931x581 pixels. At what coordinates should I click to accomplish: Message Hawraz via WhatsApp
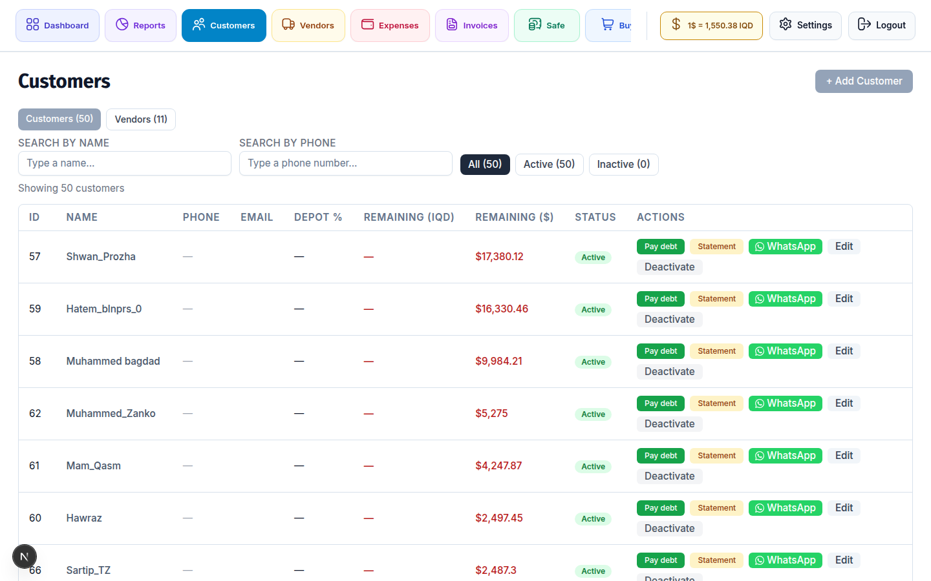pos(786,508)
